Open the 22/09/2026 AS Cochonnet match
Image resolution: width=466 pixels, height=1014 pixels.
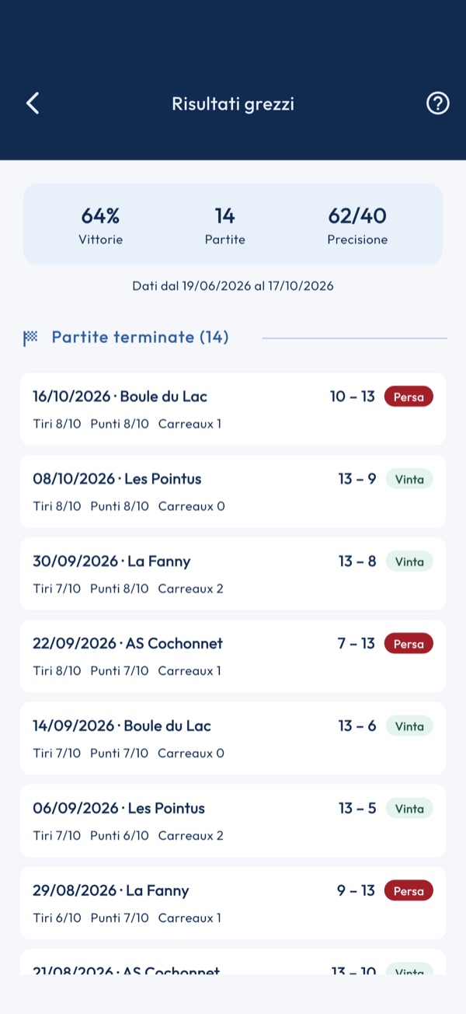[233, 656]
